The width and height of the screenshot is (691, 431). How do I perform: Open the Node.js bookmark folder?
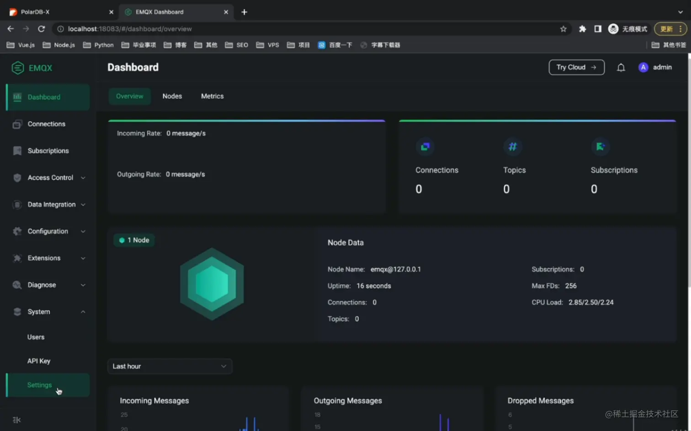coord(59,45)
